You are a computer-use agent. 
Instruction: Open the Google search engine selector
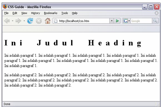[x=127, y=21]
